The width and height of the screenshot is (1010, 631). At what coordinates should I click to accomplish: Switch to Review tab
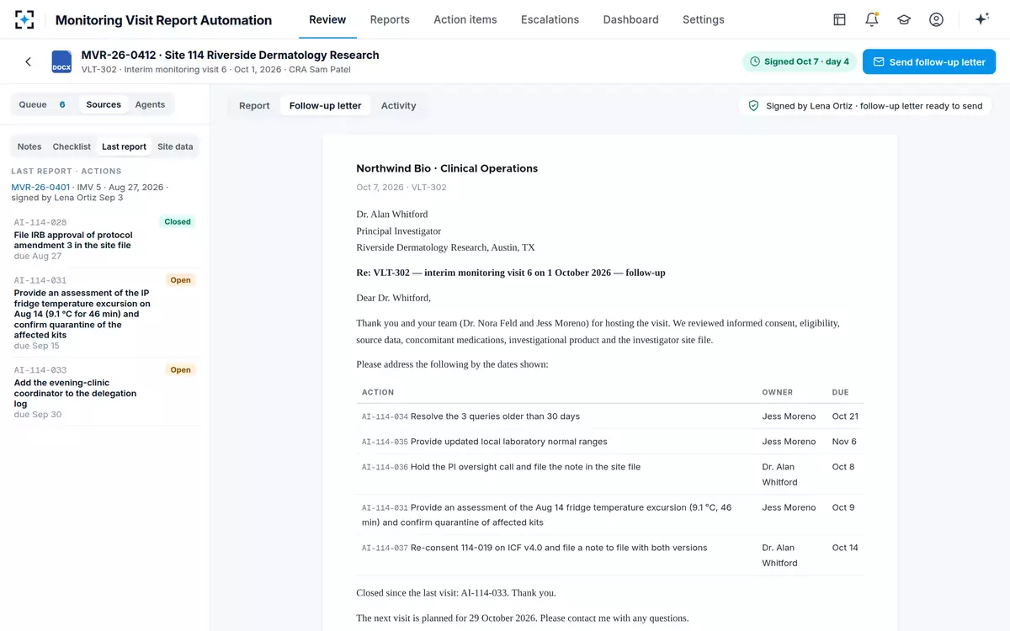[x=327, y=19]
